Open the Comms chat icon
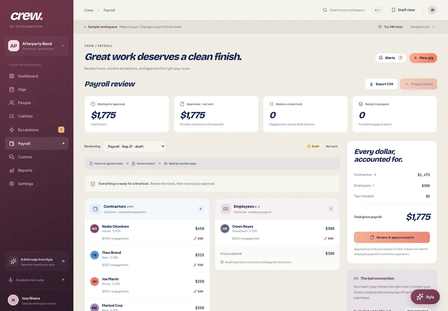The image size is (448, 311). coord(12,157)
